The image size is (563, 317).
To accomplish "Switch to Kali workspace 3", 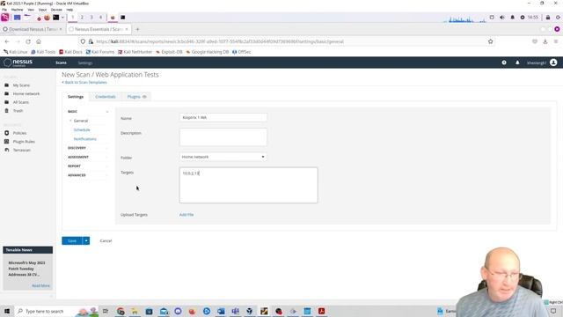I will (x=91, y=18).
